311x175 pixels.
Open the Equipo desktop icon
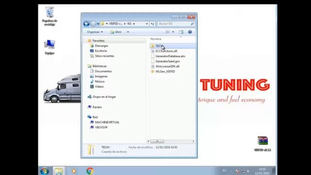[50, 47]
